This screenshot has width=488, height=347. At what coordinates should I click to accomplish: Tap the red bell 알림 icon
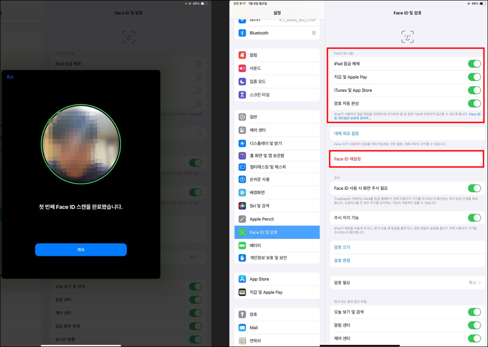pyautogui.click(x=242, y=55)
